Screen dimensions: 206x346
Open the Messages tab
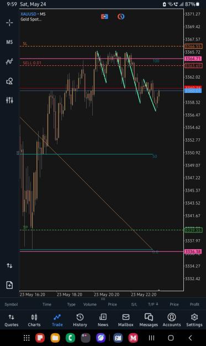click(x=149, y=321)
